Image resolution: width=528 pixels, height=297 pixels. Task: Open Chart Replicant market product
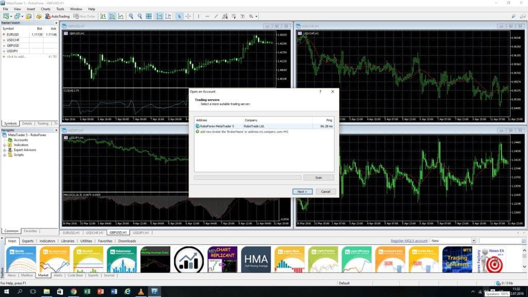222,259
